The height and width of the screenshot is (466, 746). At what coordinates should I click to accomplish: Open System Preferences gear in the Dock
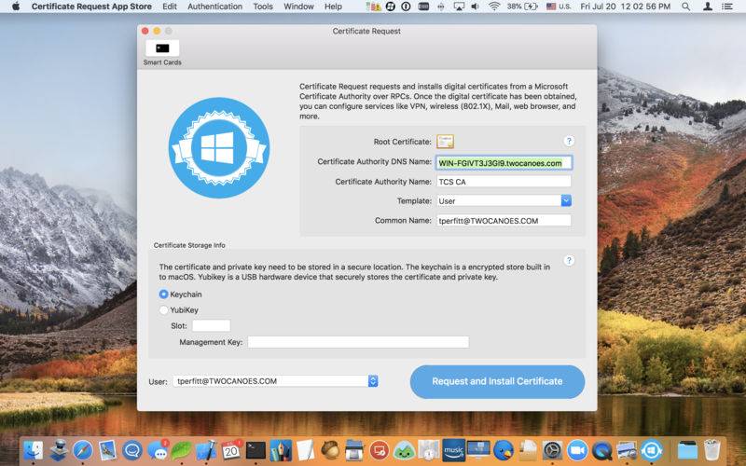click(x=552, y=450)
